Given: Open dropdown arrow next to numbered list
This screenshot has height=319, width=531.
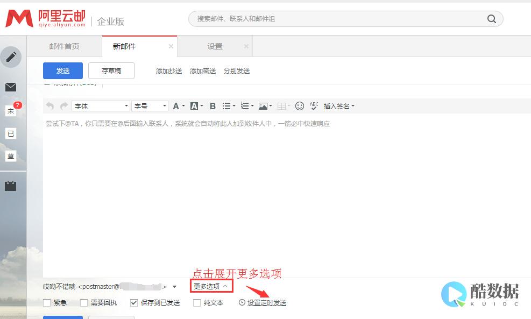Looking at the screenshot, I should (x=252, y=106).
